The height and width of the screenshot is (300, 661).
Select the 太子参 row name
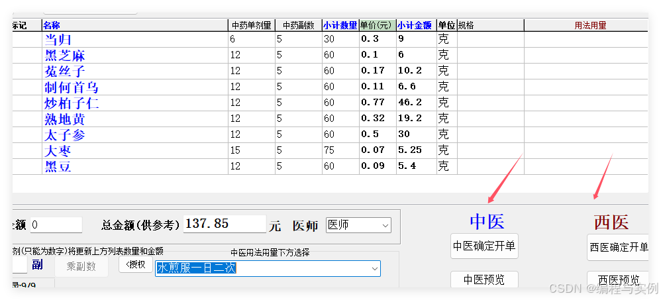click(65, 135)
